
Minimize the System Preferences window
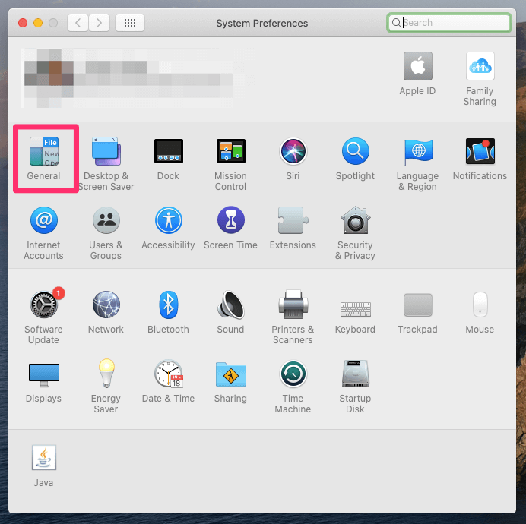(x=38, y=23)
